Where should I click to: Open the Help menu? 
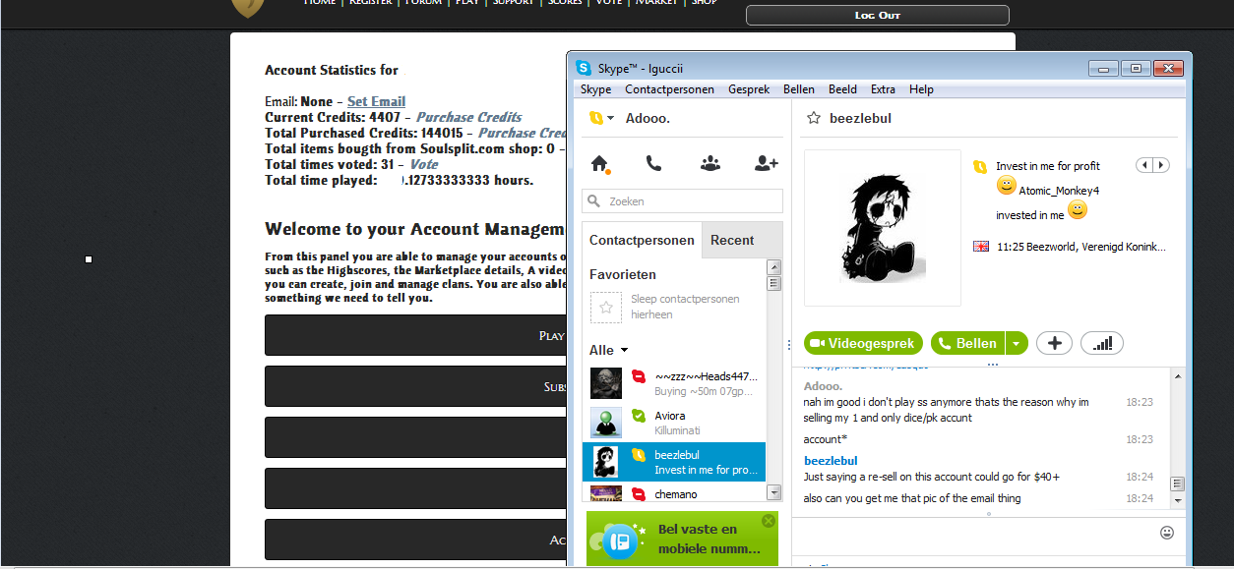tap(921, 89)
